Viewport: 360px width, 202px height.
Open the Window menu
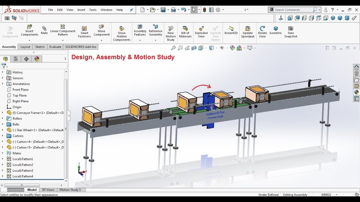click(107, 10)
